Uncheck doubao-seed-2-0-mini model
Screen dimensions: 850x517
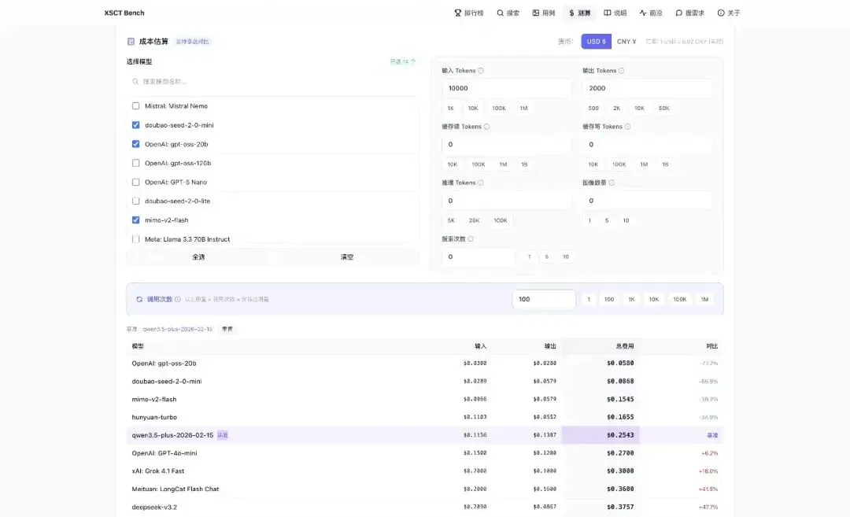tap(135, 125)
